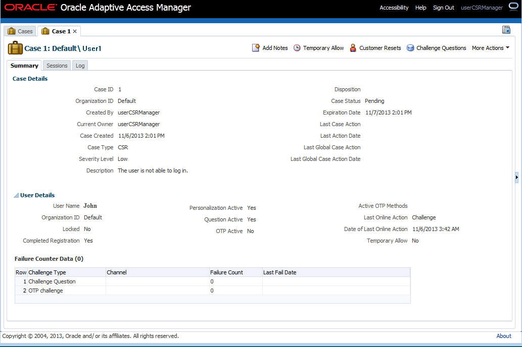Click the Customer Resets button label
The height and width of the screenshot is (347, 522).
coord(380,48)
